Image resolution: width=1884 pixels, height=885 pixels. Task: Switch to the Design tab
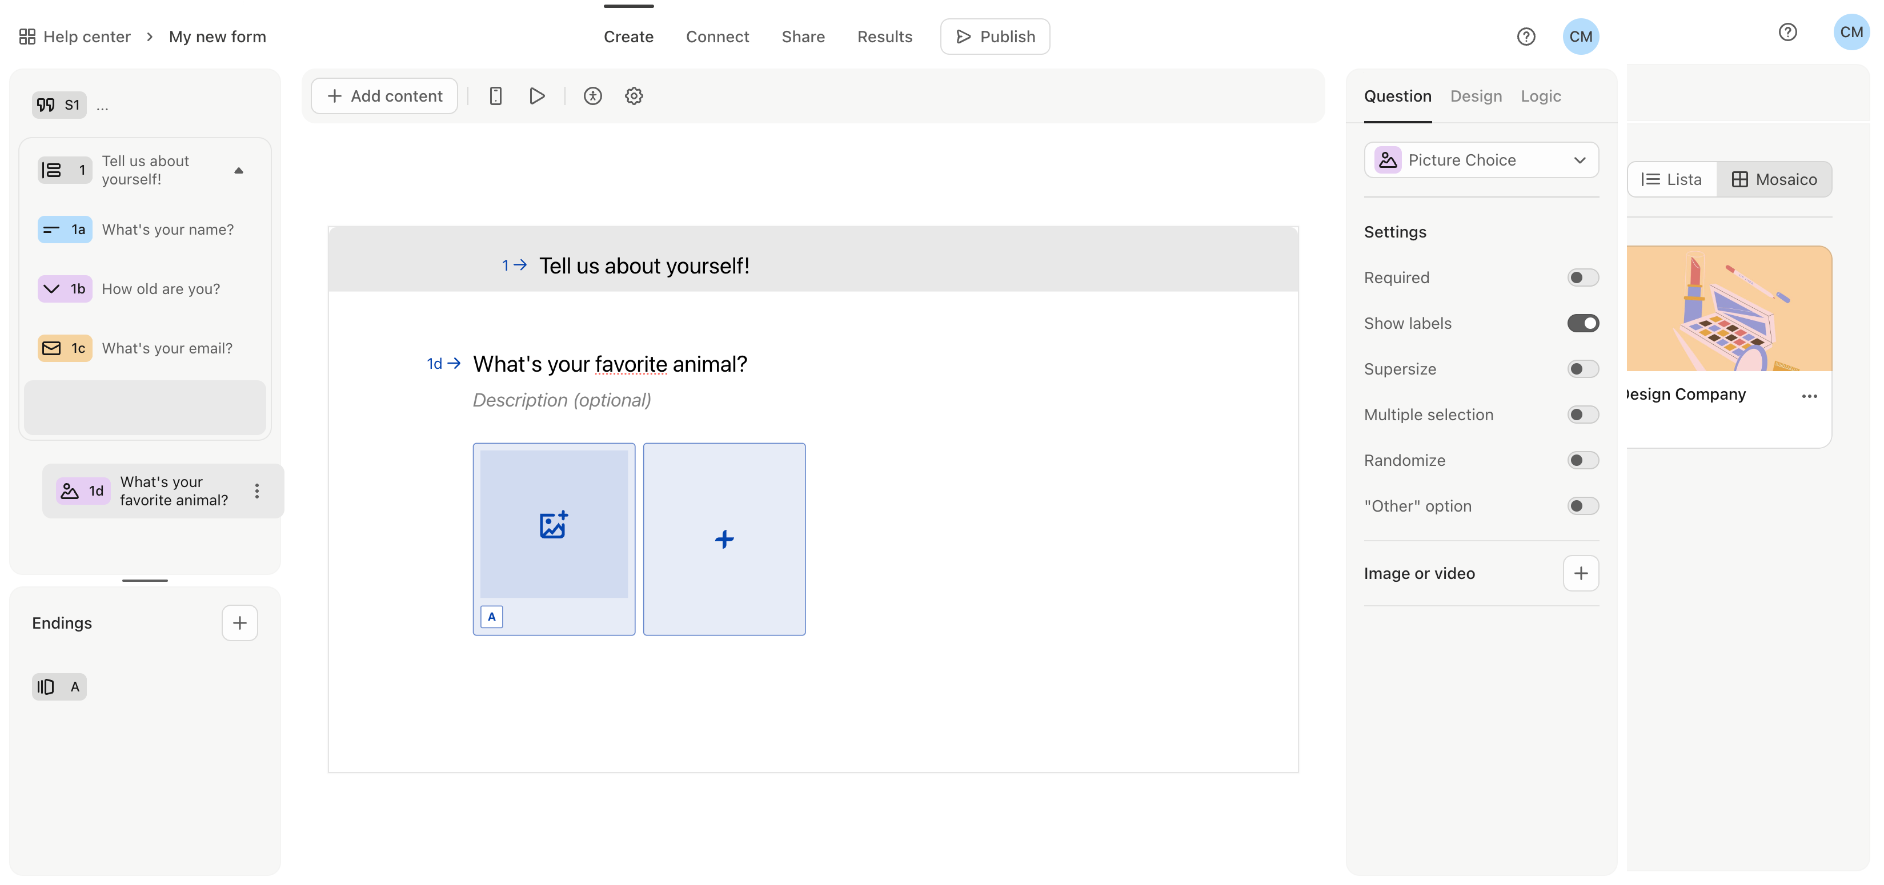pos(1476,96)
